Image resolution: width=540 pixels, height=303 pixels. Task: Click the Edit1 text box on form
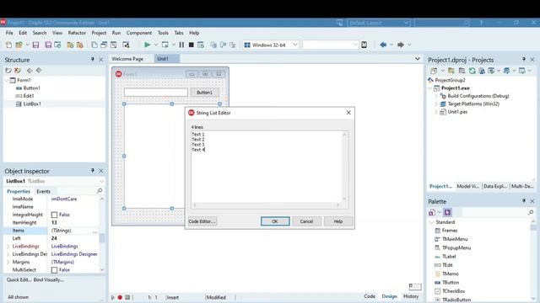coord(155,92)
